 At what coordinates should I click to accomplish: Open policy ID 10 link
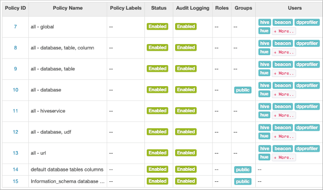tap(15, 90)
